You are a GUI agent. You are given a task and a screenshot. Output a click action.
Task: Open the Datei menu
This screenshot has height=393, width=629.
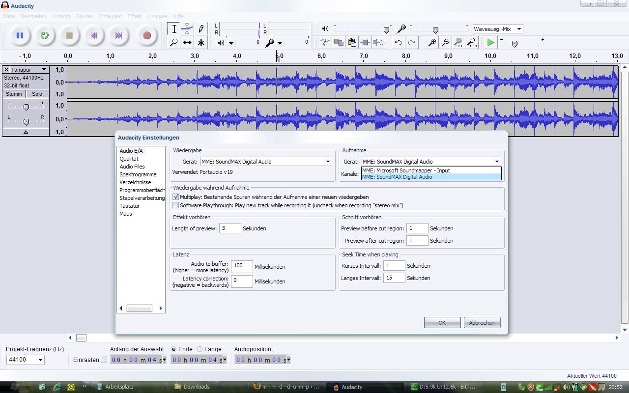click(x=9, y=16)
